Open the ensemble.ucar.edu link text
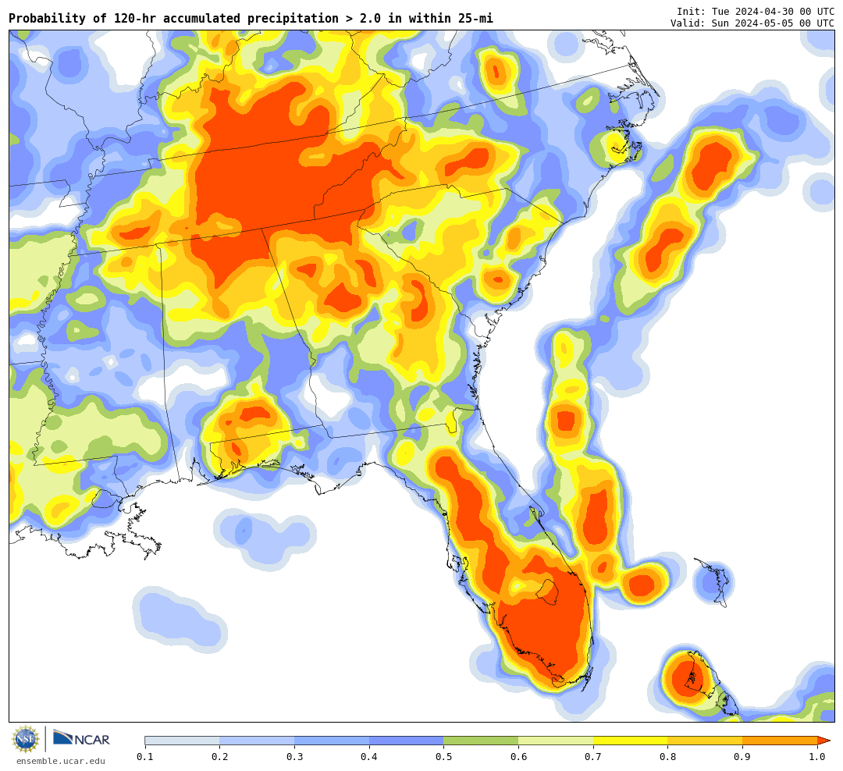843x771 pixels. click(x=61, y=761)
